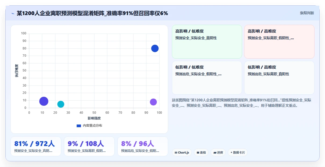The height and width of the screenshot is (167, 325).
Task: Click the sparkle icon in 数据卡片 tag
Action: (x=231, y=152)
